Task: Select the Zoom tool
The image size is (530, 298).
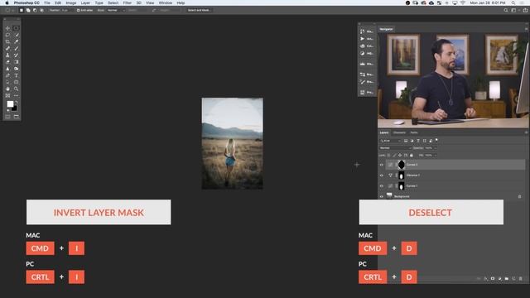Action: click(x=16, y=89)
